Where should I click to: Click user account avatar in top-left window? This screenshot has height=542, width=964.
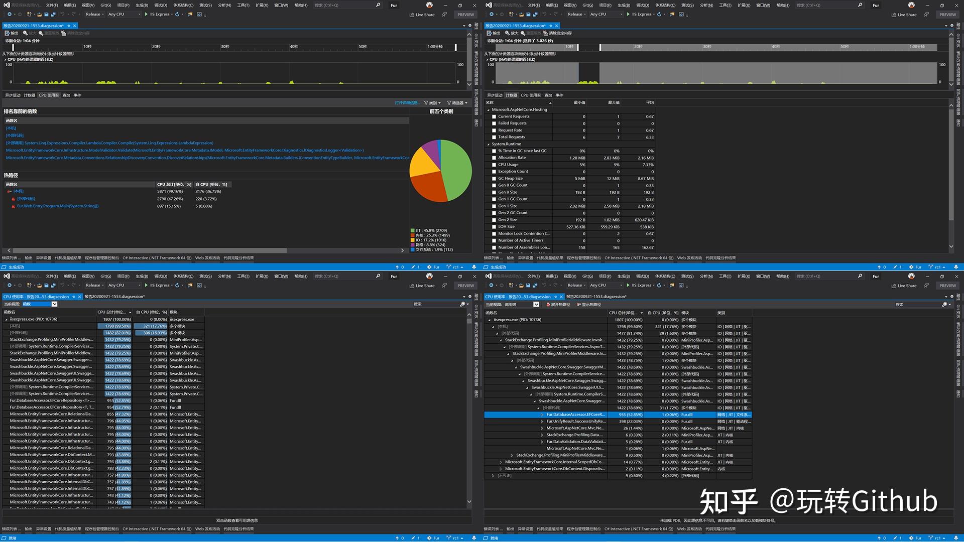(429, 5)
